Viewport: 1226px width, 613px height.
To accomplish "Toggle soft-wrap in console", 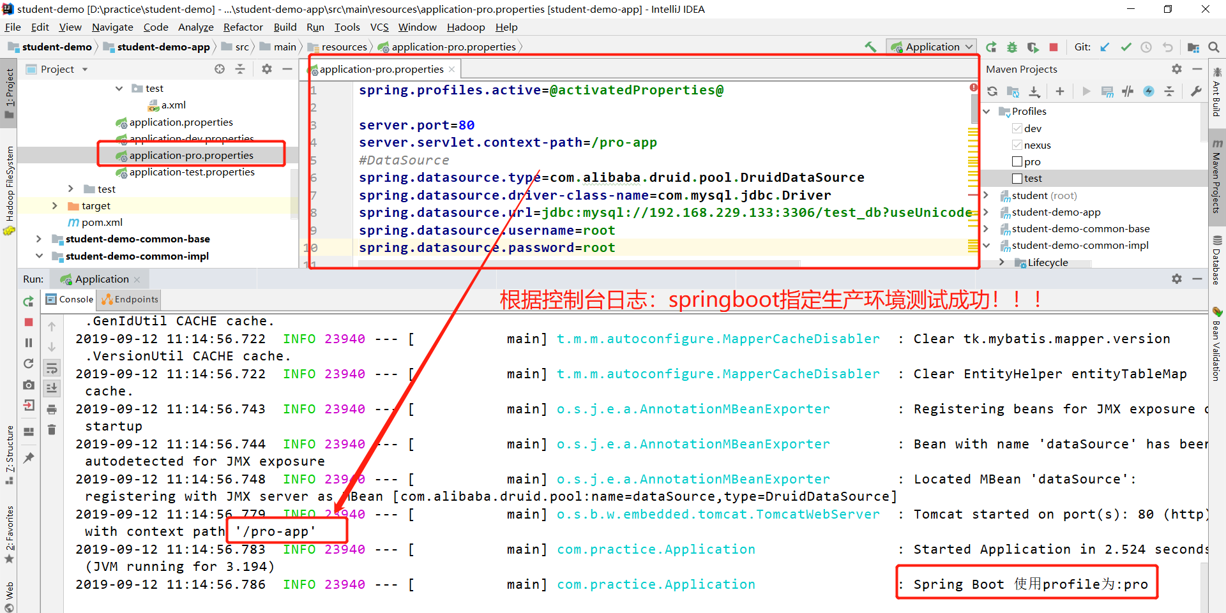I will [x=52, y=367].
